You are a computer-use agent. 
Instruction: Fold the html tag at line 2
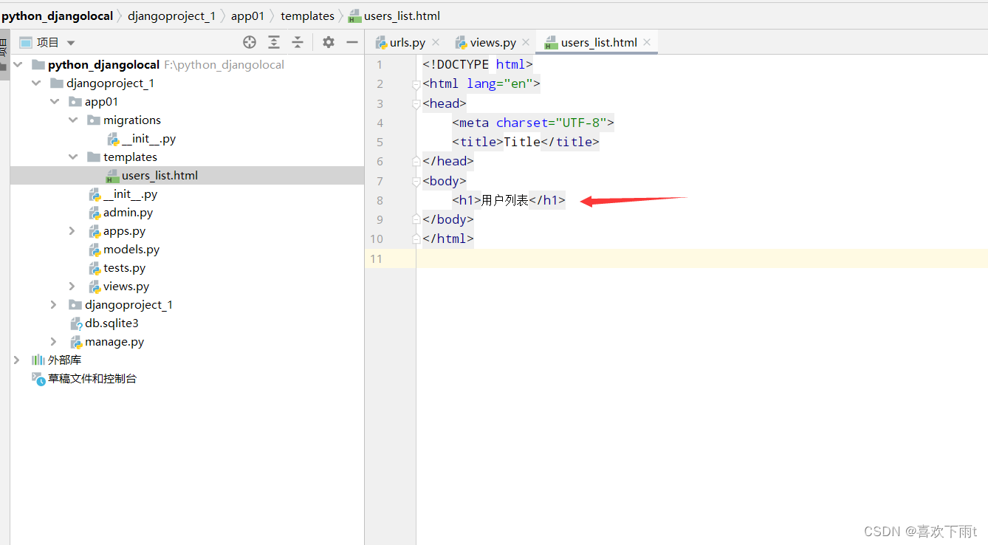coord(416,84)
